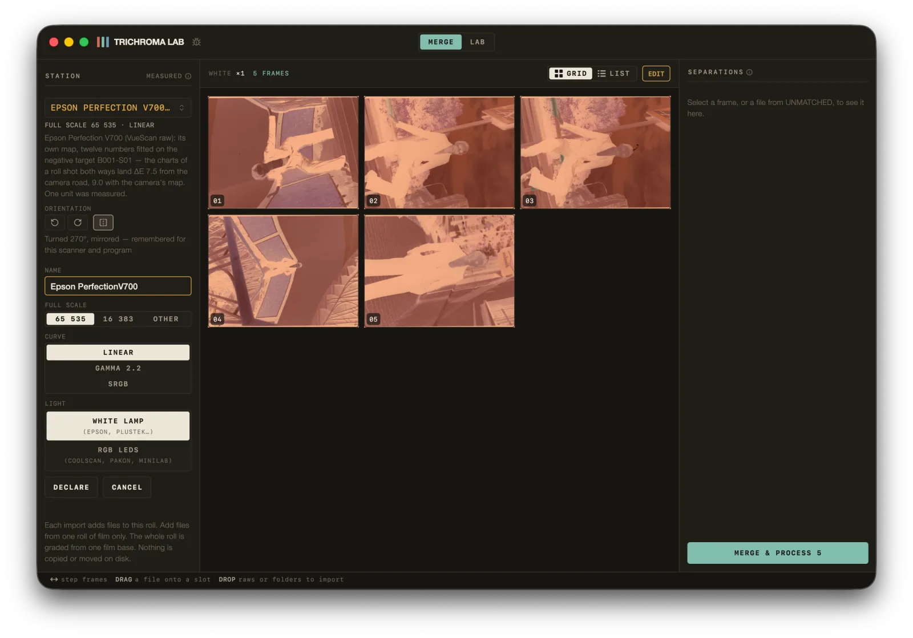Switch to GRID view
The width and height of the screenshot is (913, 638).
pos(571,74)
